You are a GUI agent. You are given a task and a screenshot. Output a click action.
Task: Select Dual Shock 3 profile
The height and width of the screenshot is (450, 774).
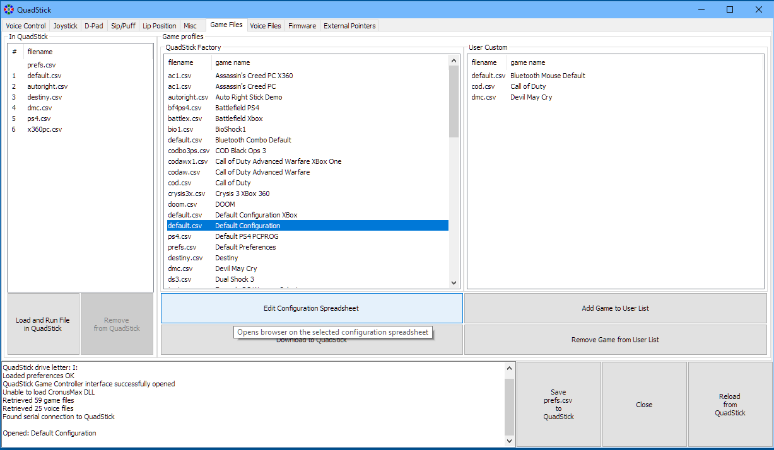[307, 279]
